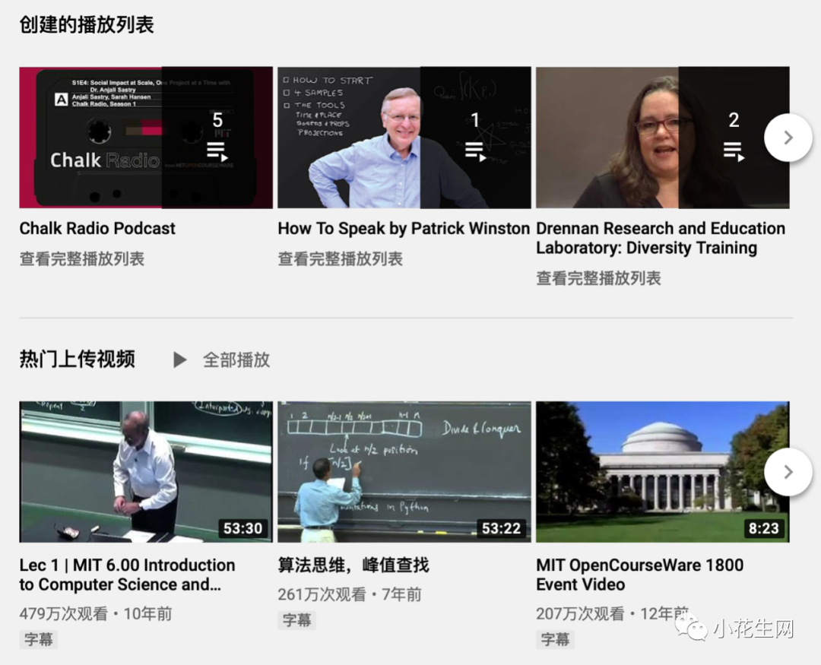Open How To Speak by Patrick Winston title
The height and width of the screenshot is (665, 821).
pos(404,228)
